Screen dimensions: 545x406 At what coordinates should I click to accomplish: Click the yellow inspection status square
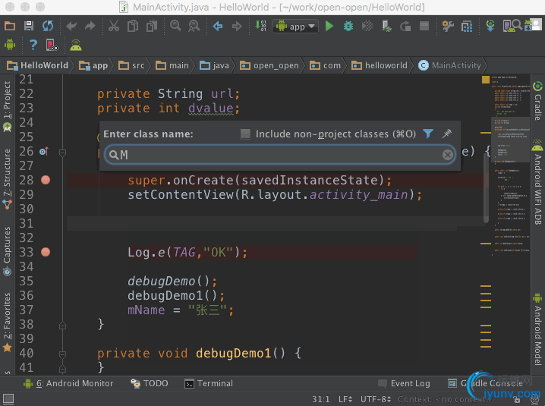coord(486,80)
